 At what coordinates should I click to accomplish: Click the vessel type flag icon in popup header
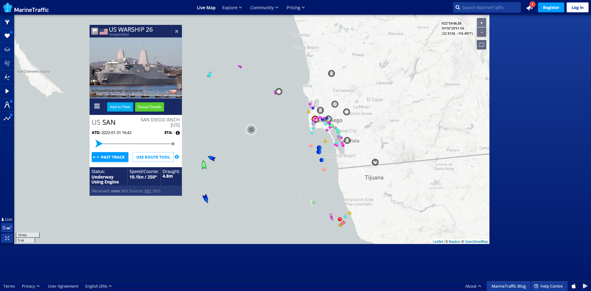click(x=95, y=31)
